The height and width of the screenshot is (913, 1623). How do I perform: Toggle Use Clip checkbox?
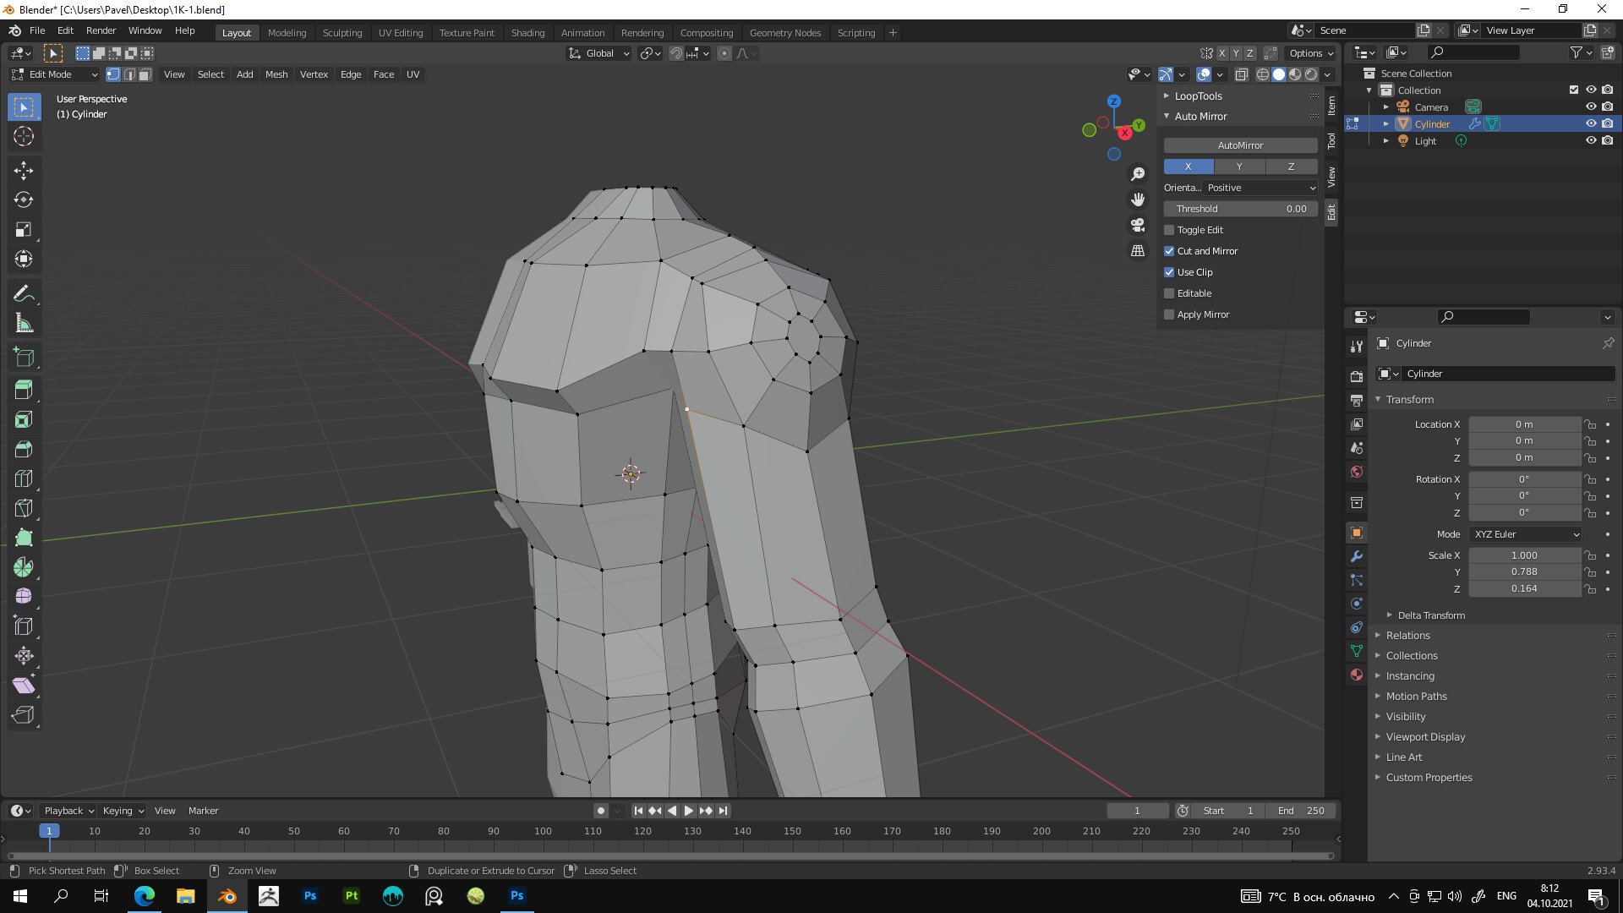click(1169, 272)
